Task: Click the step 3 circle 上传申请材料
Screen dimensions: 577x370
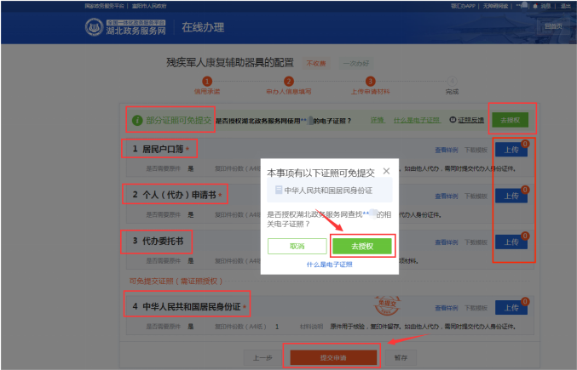Action: [370, 81]
